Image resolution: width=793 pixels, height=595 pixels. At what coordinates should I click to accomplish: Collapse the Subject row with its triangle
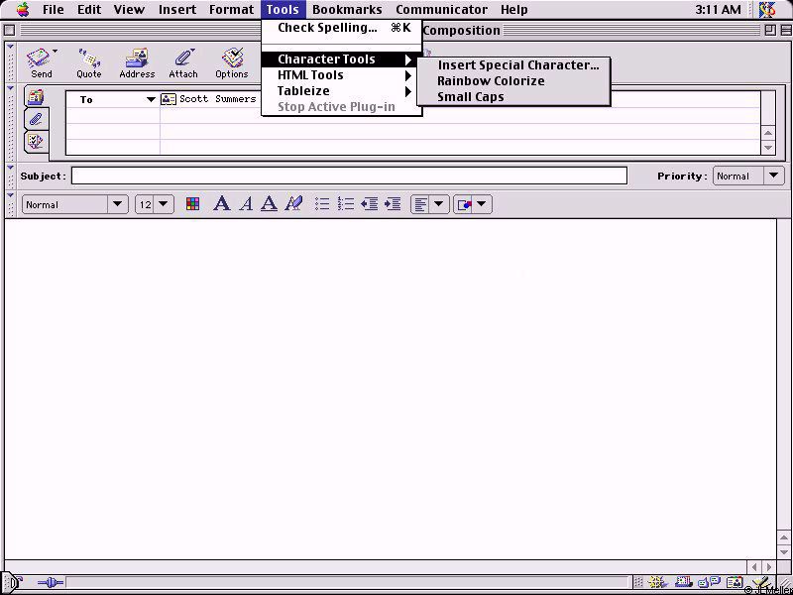(x=11, y=168)
